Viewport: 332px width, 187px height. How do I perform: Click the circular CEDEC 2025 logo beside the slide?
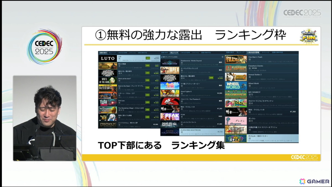[44, 47]
